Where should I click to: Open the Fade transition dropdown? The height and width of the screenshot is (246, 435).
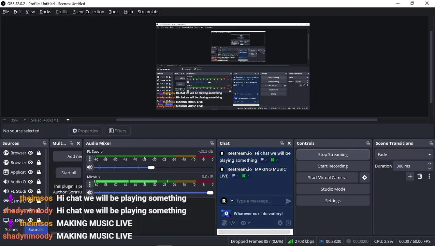coord(404,154)
